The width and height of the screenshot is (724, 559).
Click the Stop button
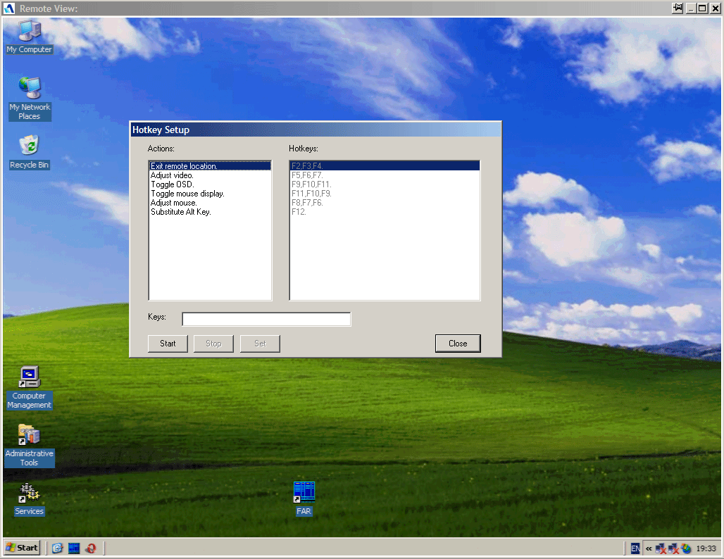[x=213, y=344]
